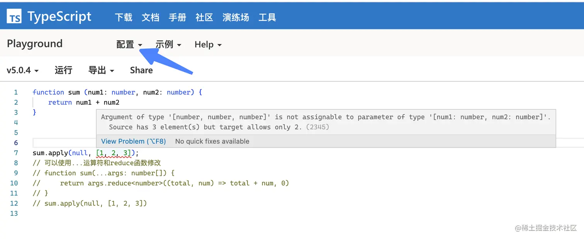Image resolution: width=584 pixels, height=239 pixels.
Task: Click the error message 'Argument of type' text
Action: [326, 117]
